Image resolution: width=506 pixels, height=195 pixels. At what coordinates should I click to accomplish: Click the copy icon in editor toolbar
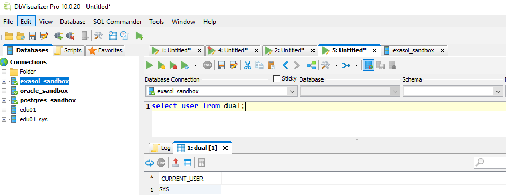[x=259, y=65]
